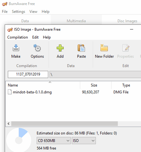
Task: Click the BurnAware logo in main title bar
Action: pos(5,4)
